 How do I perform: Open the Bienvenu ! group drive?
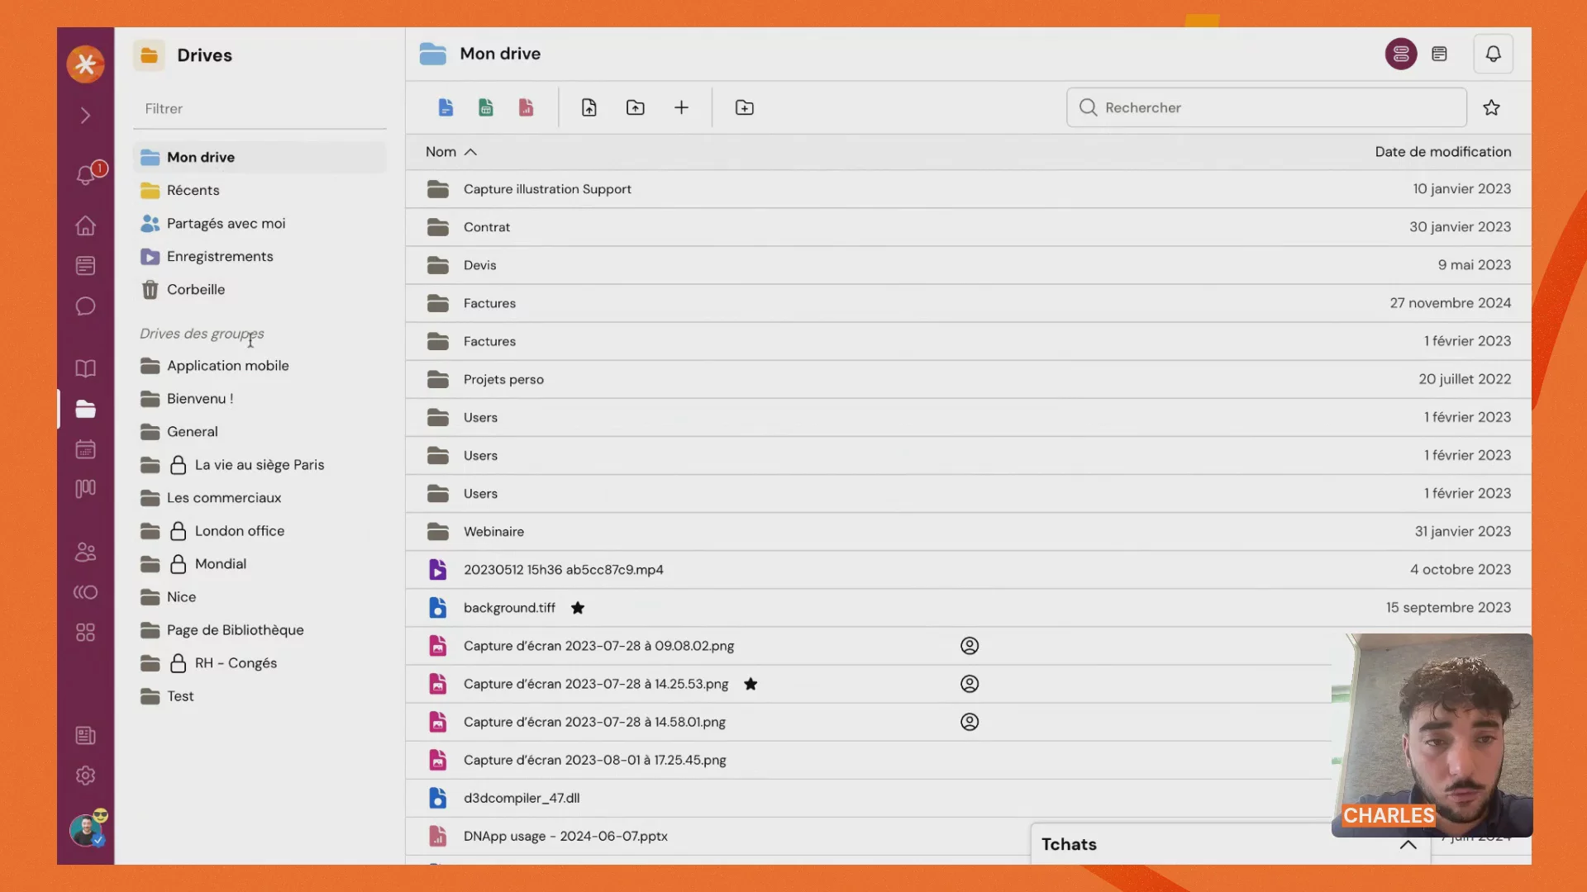[260, 399]
